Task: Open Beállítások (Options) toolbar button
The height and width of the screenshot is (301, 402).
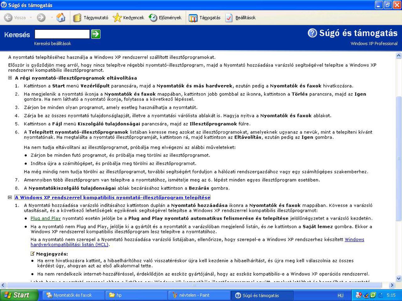Action: click(x=241, y=18)
